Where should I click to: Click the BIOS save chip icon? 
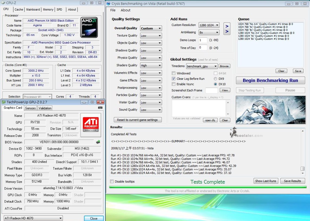(98, 142)
